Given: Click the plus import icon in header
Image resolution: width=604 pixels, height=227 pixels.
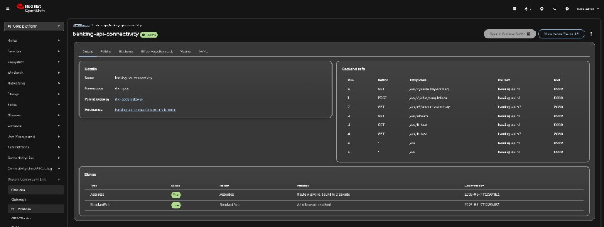Looking at the screenshot, I should coord(541,8).
